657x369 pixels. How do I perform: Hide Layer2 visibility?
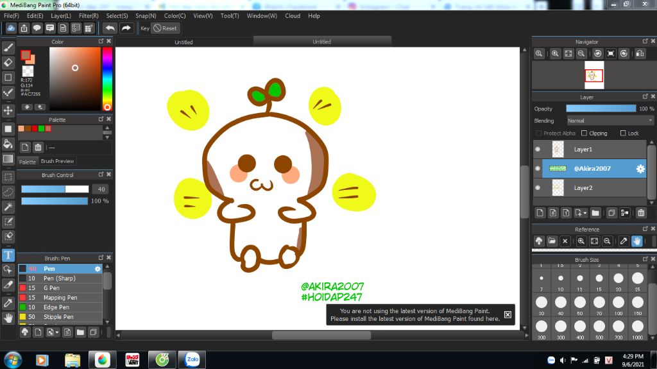tap(538, 188)
